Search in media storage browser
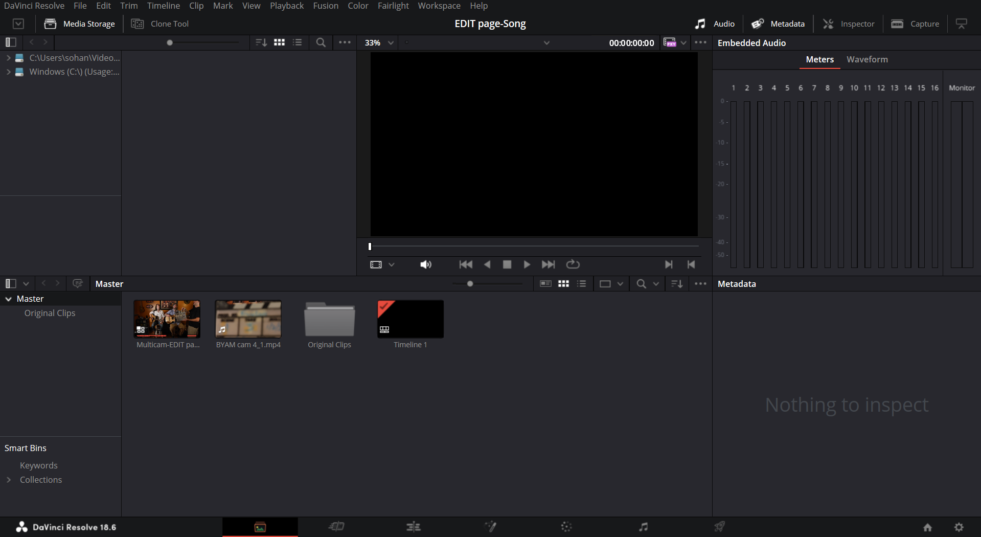The width and height of the screenshot is (981, 537). (321, 42)
